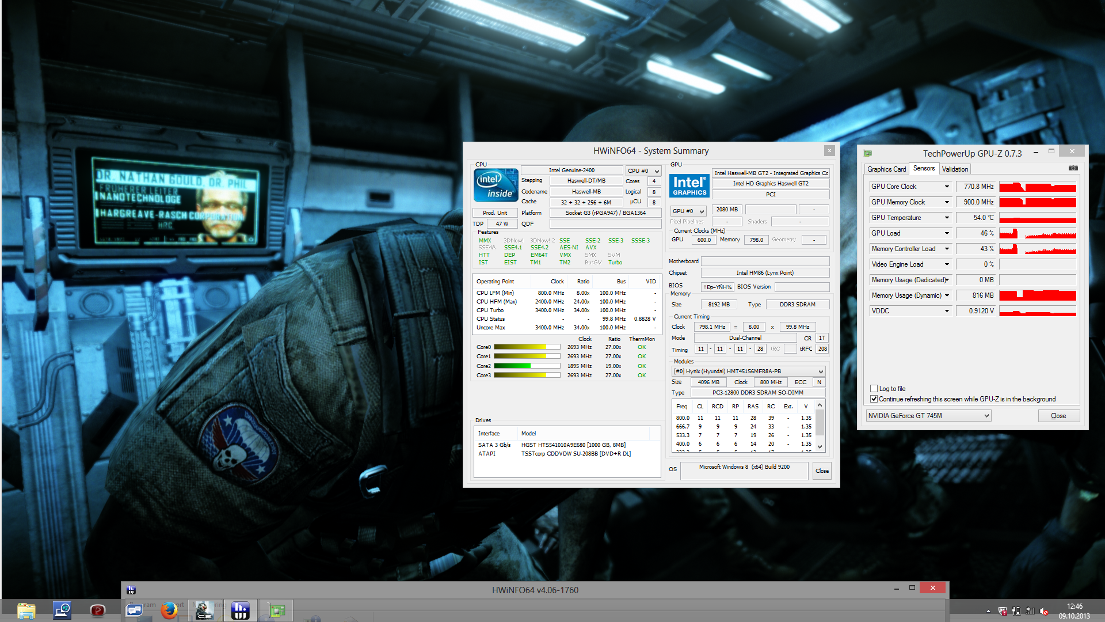Click the GPU-Z graphics card taskbar icon

pyautogui.click(x=276, y=610)
